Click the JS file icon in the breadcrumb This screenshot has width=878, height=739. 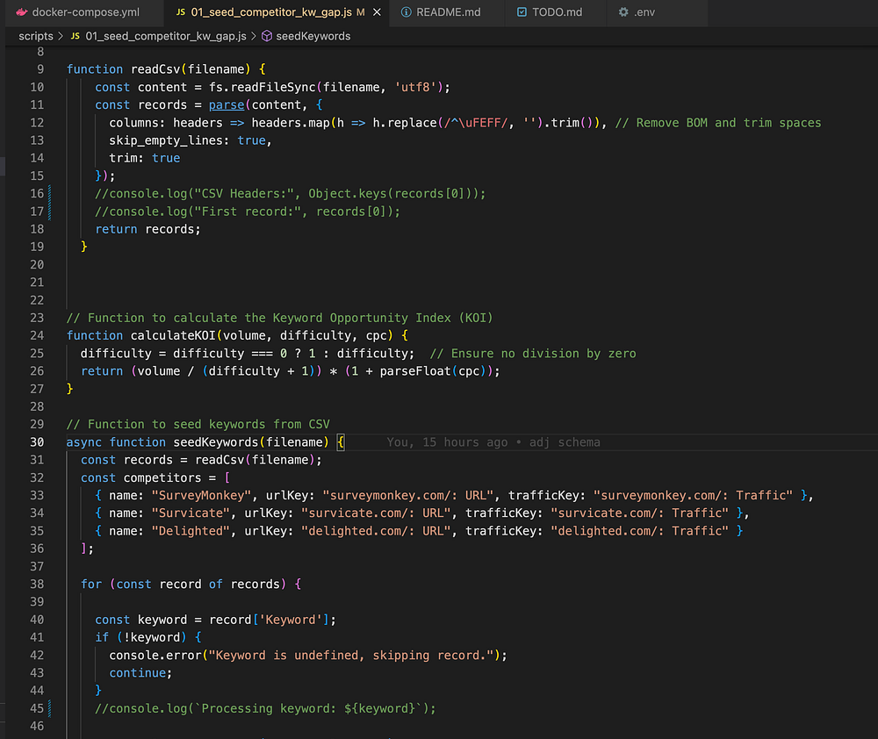(x=76, y=36)
